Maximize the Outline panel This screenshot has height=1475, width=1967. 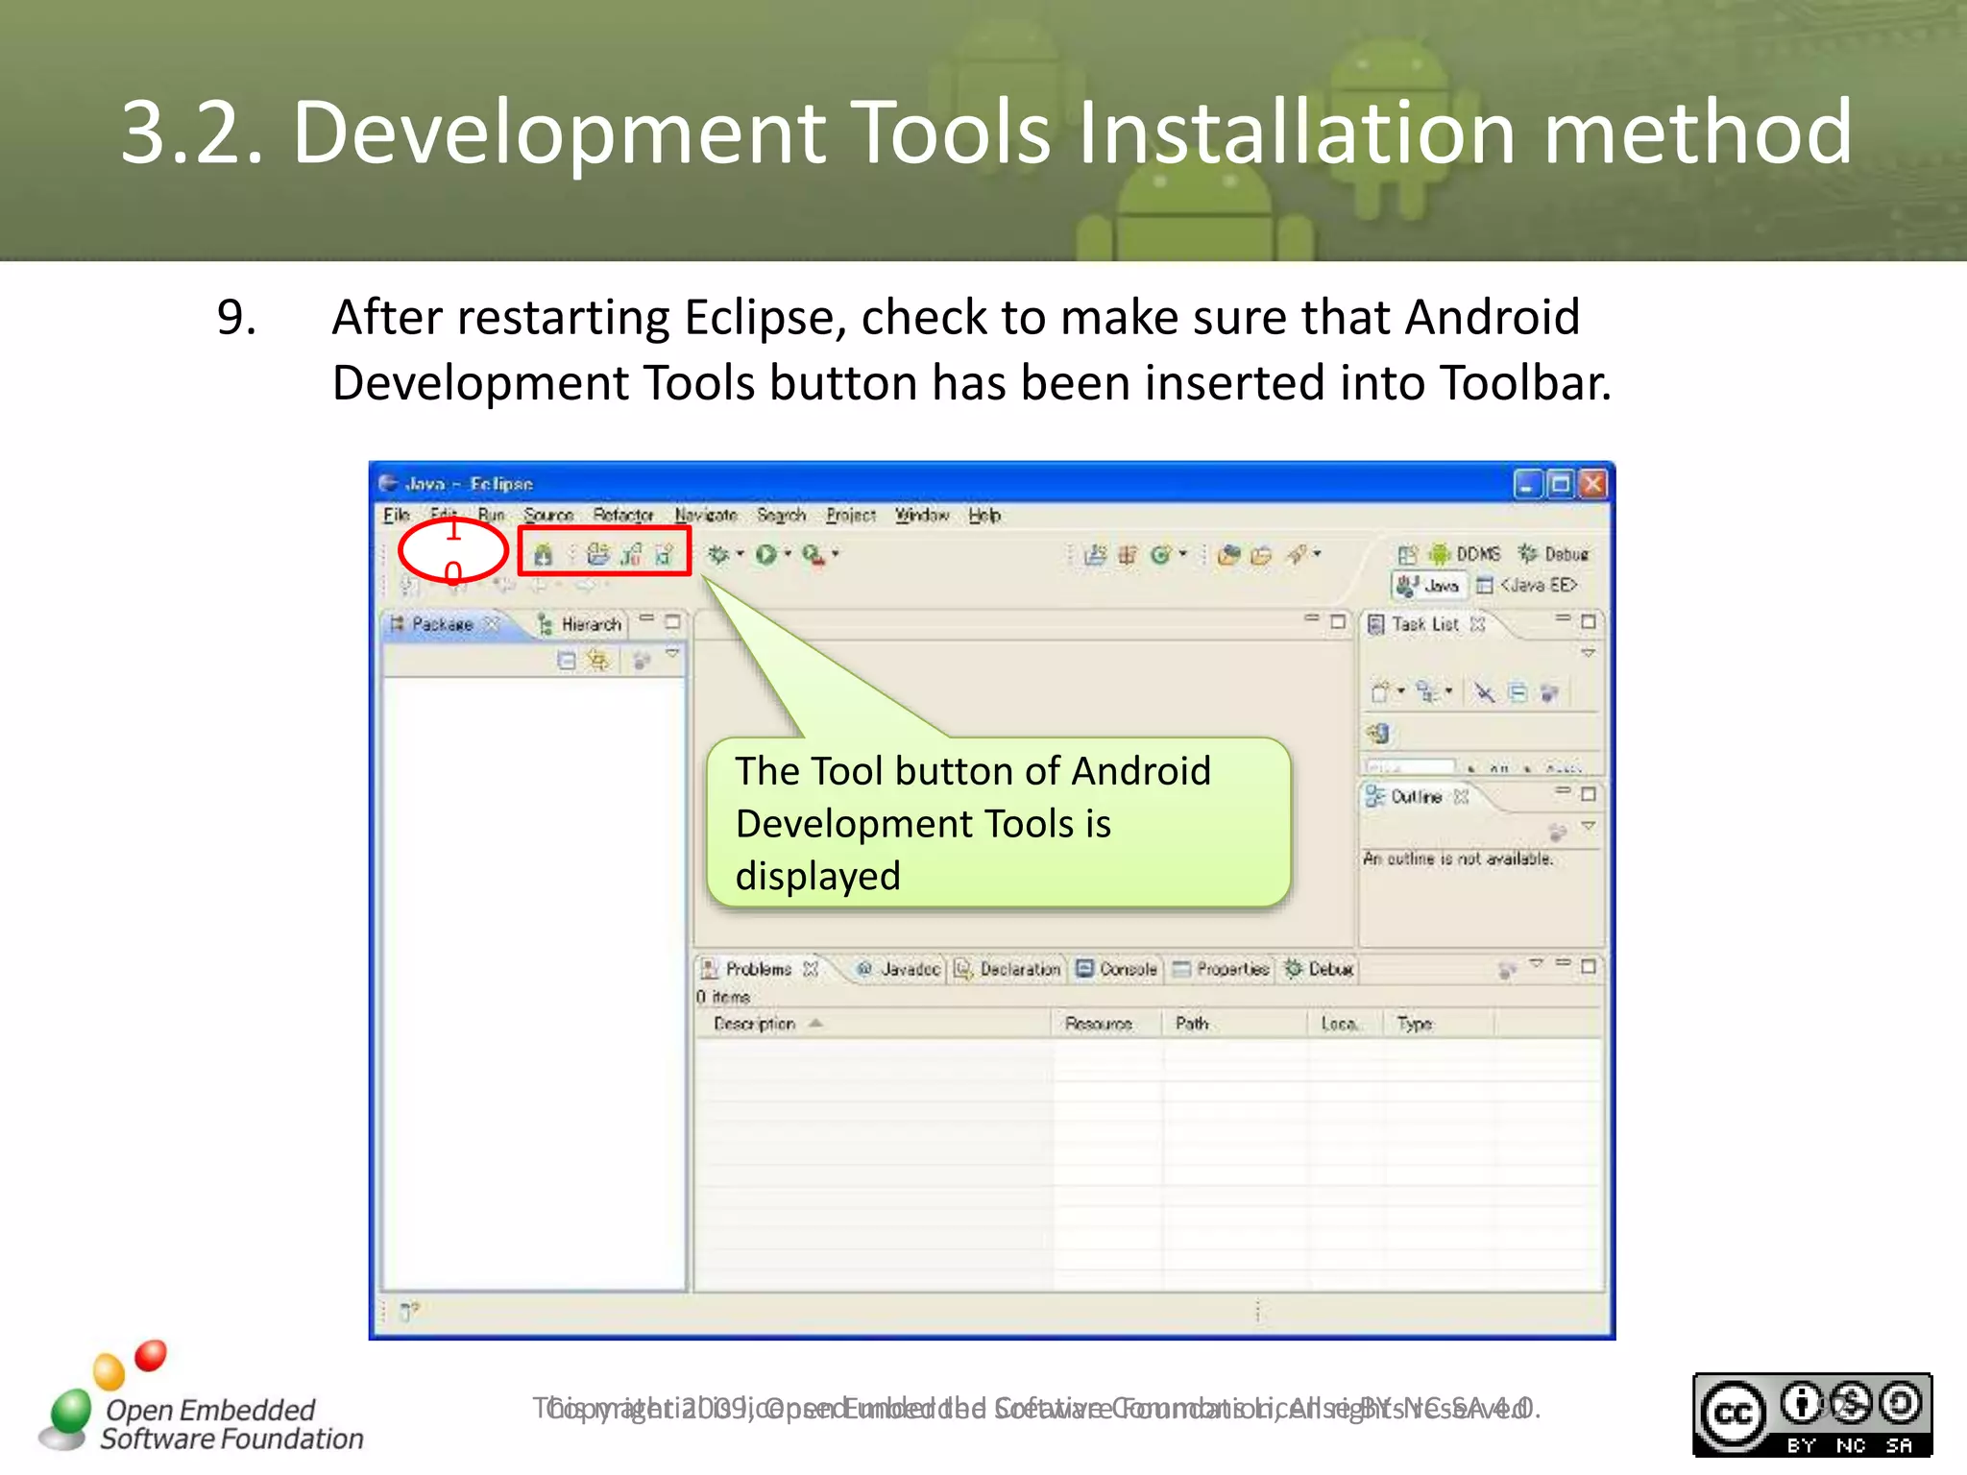point(1589,794)
